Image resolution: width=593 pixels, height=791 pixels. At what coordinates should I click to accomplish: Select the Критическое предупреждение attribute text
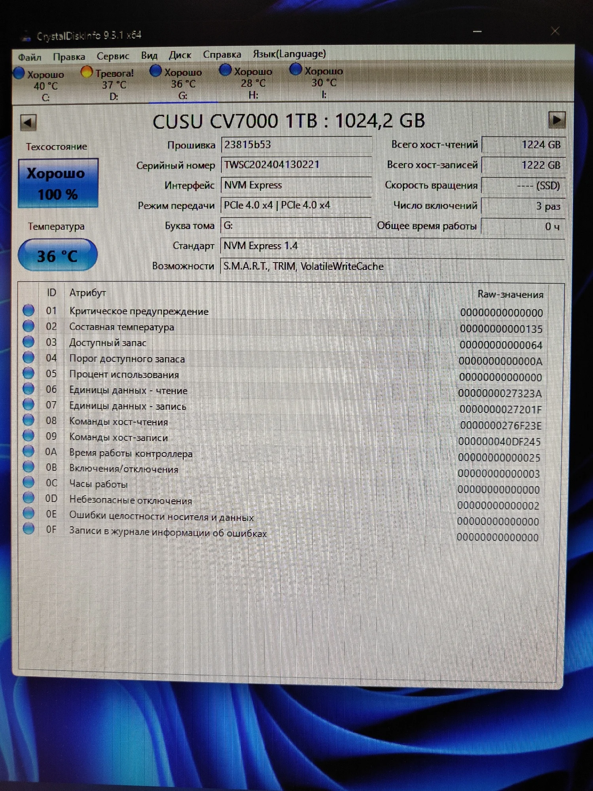coord(139,311)
